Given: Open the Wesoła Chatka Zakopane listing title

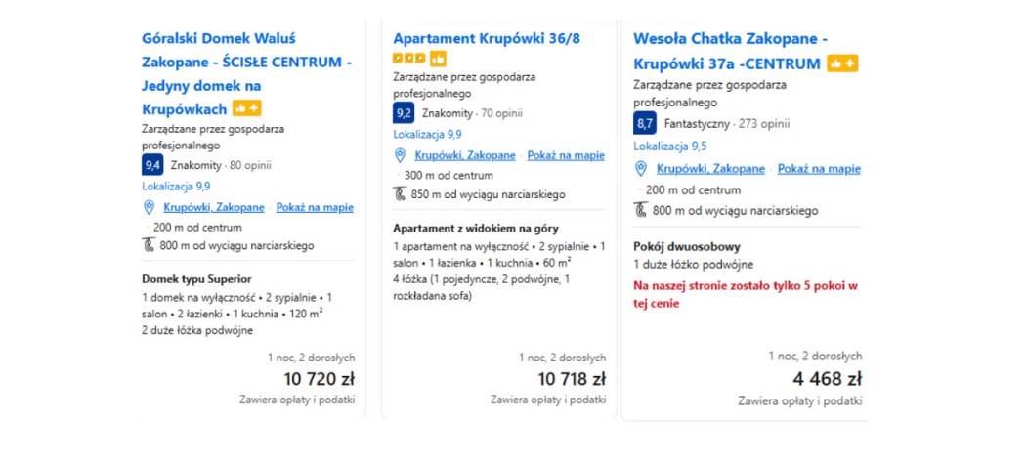Looking at the screenshot, I should point(729,39).
